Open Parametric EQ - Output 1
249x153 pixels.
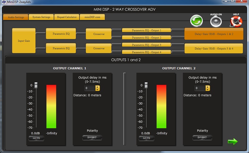tap(146, 30)
